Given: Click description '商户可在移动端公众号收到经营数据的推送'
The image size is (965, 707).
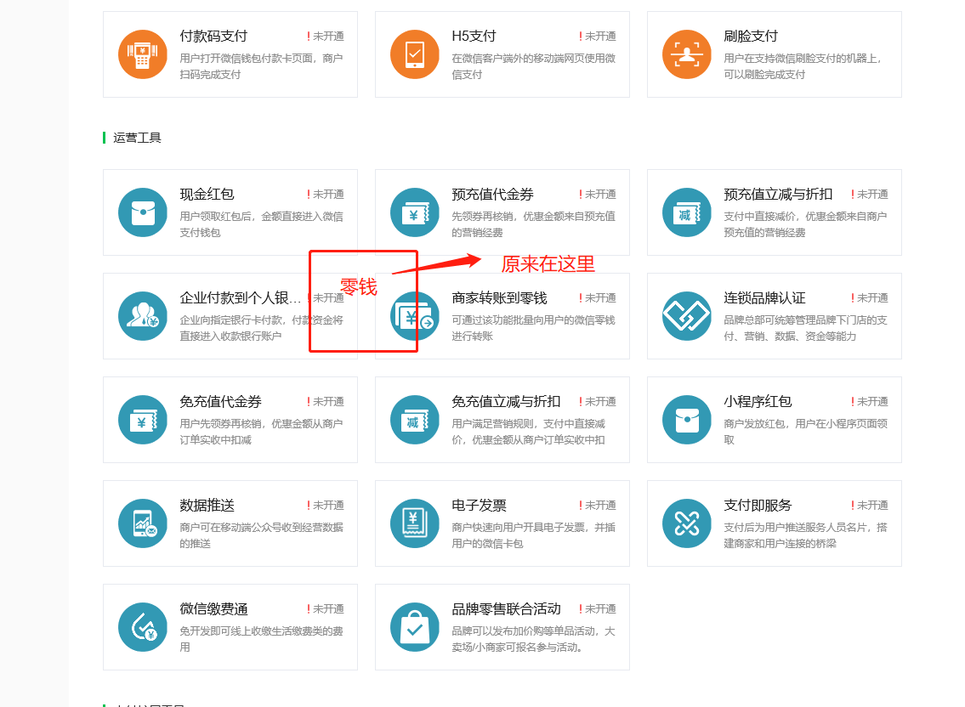Looking at the screenshot, I should pos(261,535).
